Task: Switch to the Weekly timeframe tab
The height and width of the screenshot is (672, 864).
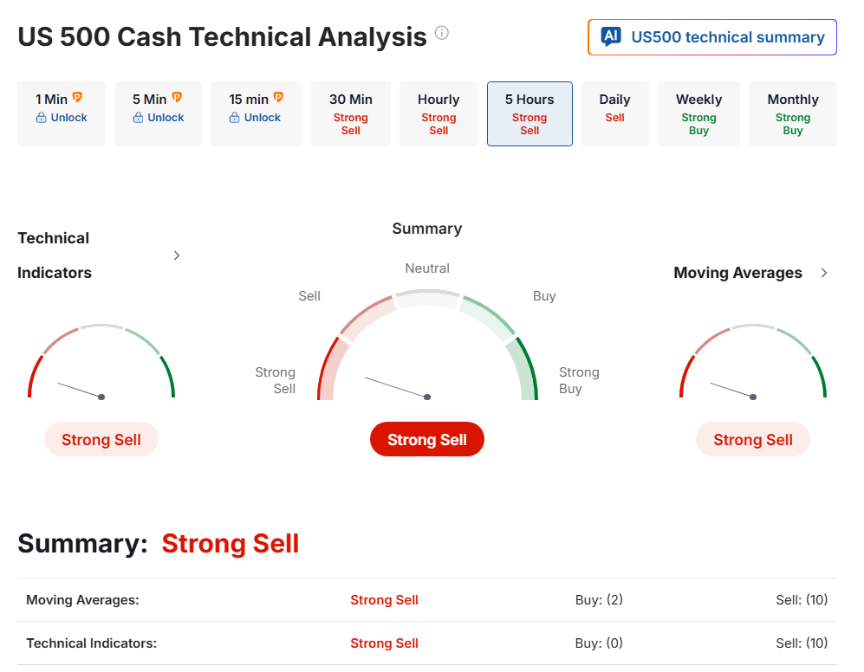Action: pyautogui.click(x=698, y=113)
